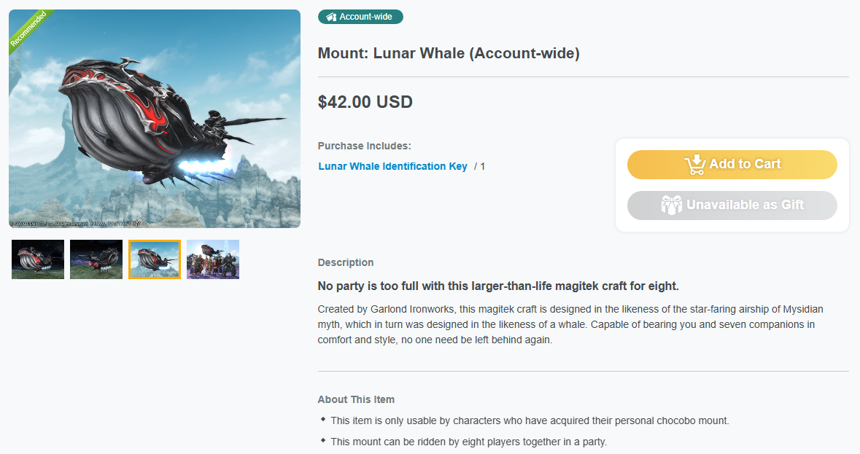860x454 pixels.
Task: Click the gift box icon on the gift button
Action: tap(671, 205)
